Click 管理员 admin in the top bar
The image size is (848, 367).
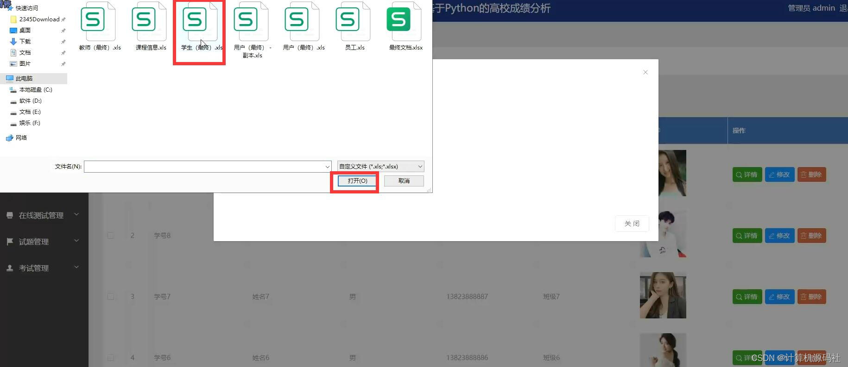point(811,8)
